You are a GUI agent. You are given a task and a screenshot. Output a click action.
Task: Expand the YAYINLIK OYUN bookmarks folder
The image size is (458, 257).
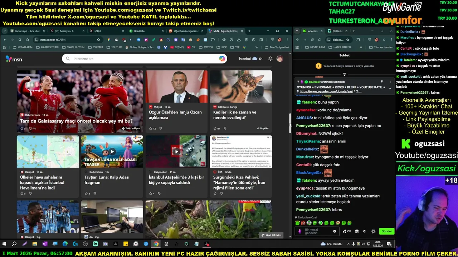click(73, 47)
